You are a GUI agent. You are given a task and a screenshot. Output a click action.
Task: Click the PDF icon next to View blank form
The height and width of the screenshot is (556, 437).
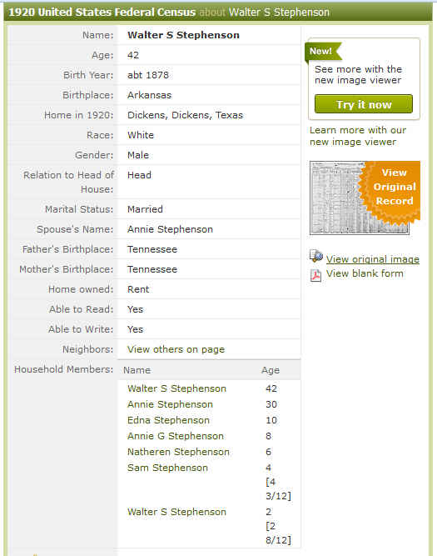(x=315, y=275)
